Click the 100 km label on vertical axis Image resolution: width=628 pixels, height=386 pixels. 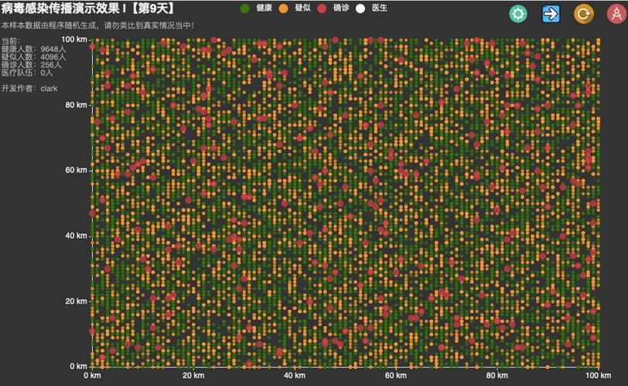pyautogui.click(x=74, y=39)
